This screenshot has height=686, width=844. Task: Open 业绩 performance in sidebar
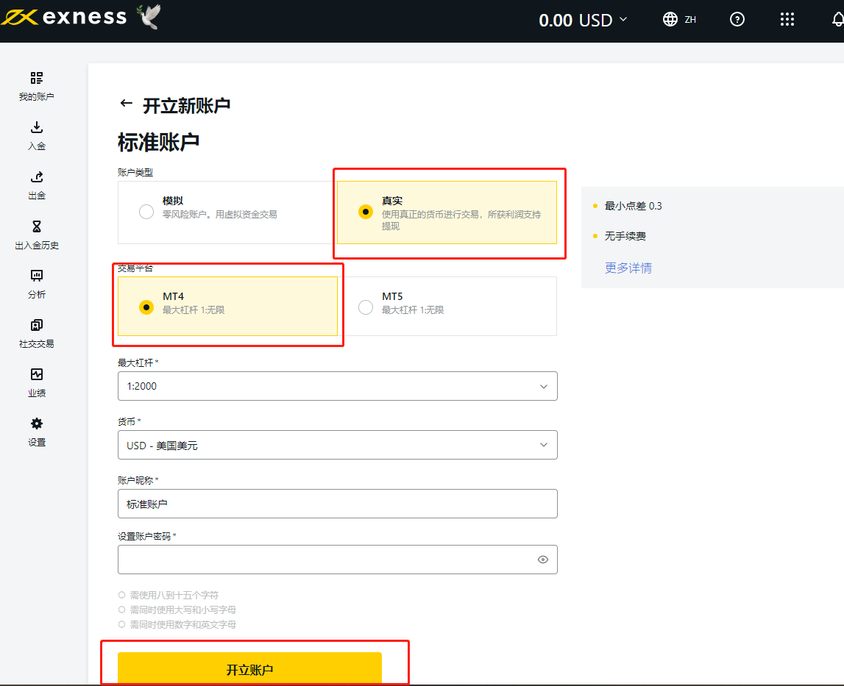37,382
